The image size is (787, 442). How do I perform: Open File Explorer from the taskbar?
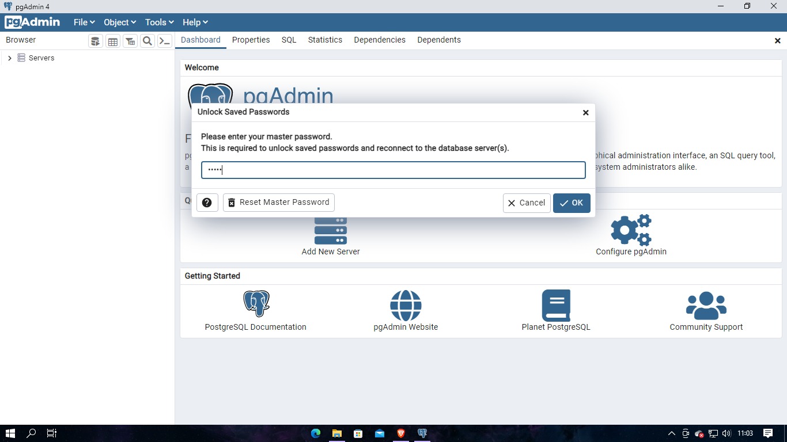[337, 433]
